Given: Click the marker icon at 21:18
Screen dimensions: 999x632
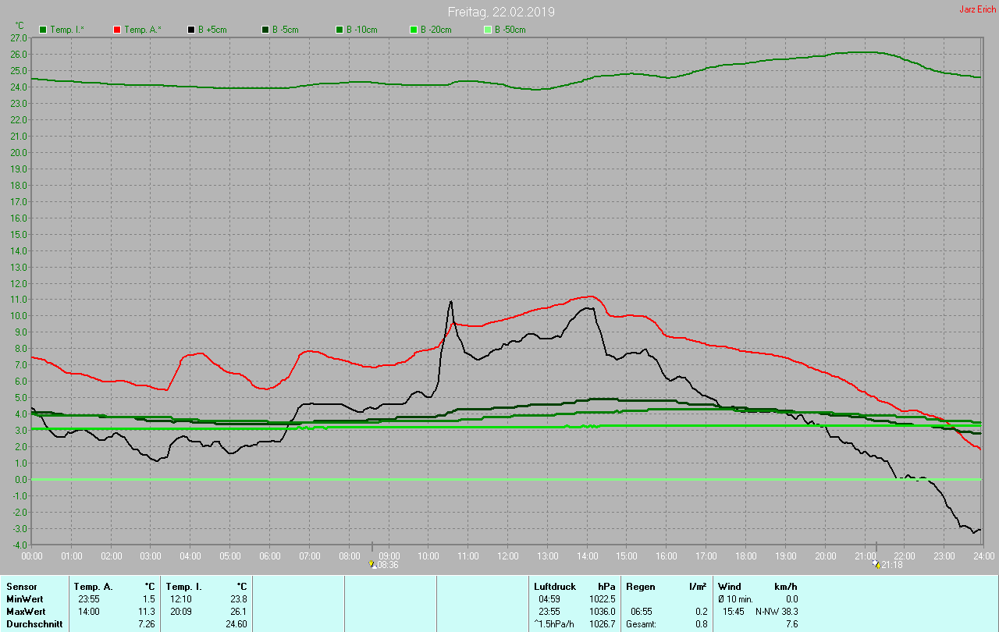Looking at the screenshot, I should [876, 564].
